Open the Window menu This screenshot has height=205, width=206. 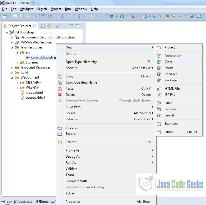coord(81,9)
